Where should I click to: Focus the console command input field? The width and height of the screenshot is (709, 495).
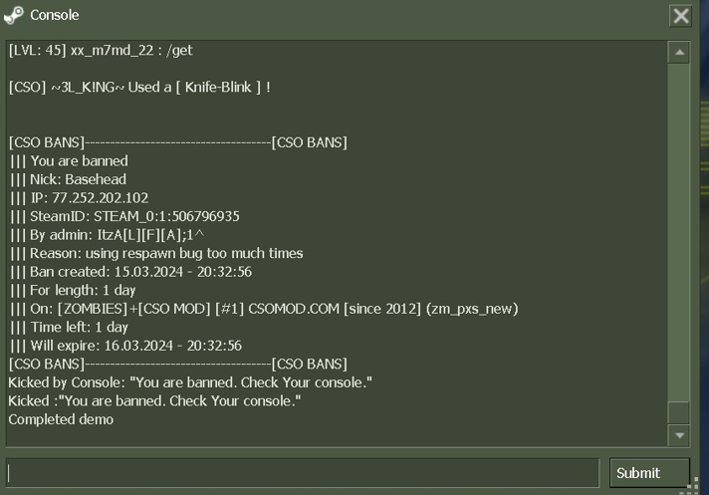click(304, 472)
